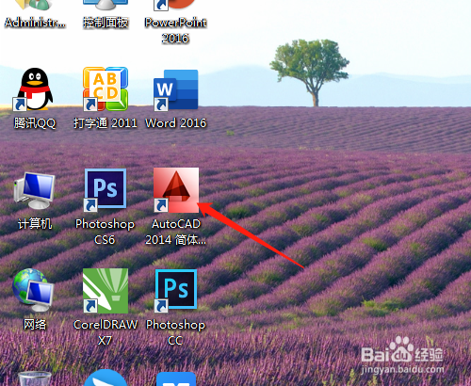Image resolution: width=471 pixels, height=386 pixels.
Task: Select the Photoshop CC shortcut icon
Action: pyautogui.click(x=176, y=291)
